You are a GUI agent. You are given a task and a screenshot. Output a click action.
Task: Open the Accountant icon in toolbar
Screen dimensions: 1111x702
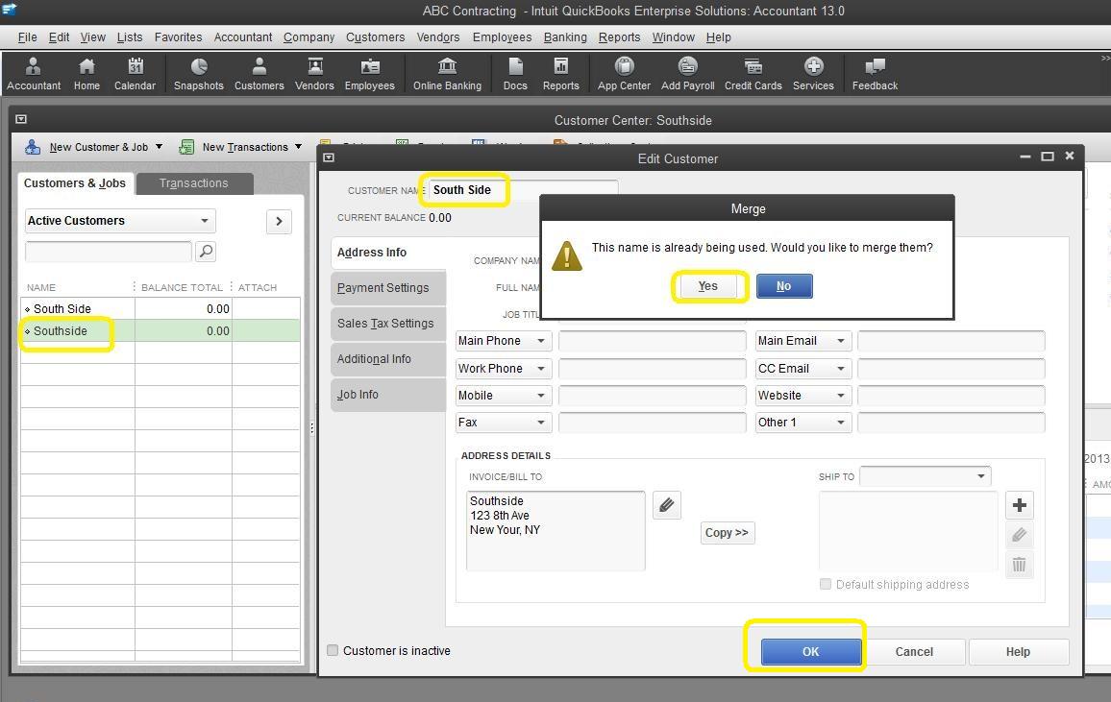[34, 74]
